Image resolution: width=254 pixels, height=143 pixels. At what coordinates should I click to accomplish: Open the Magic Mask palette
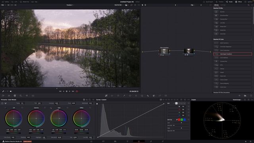[142, 96]
